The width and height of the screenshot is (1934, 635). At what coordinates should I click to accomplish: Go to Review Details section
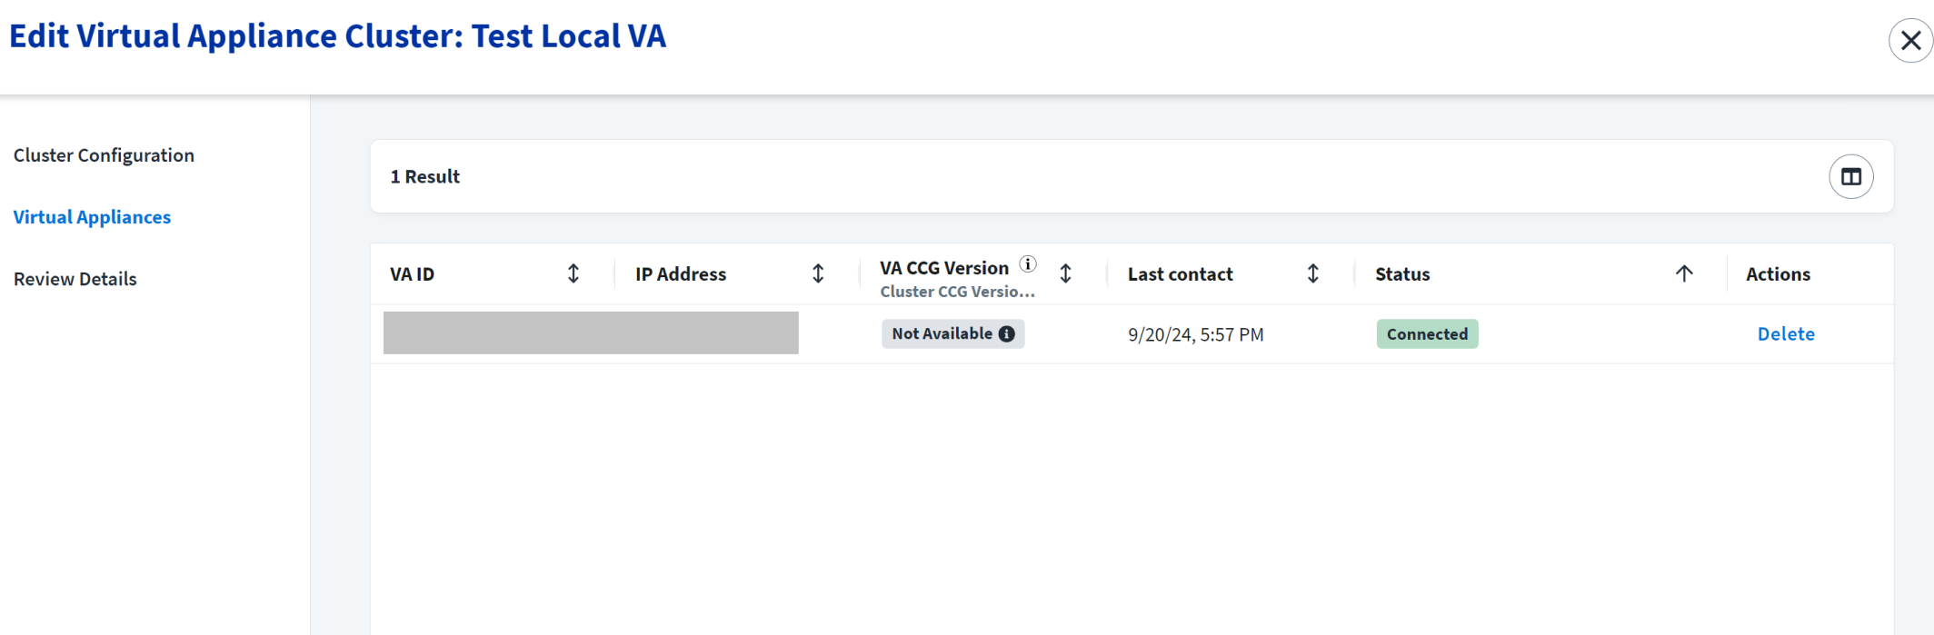point(75,279)
